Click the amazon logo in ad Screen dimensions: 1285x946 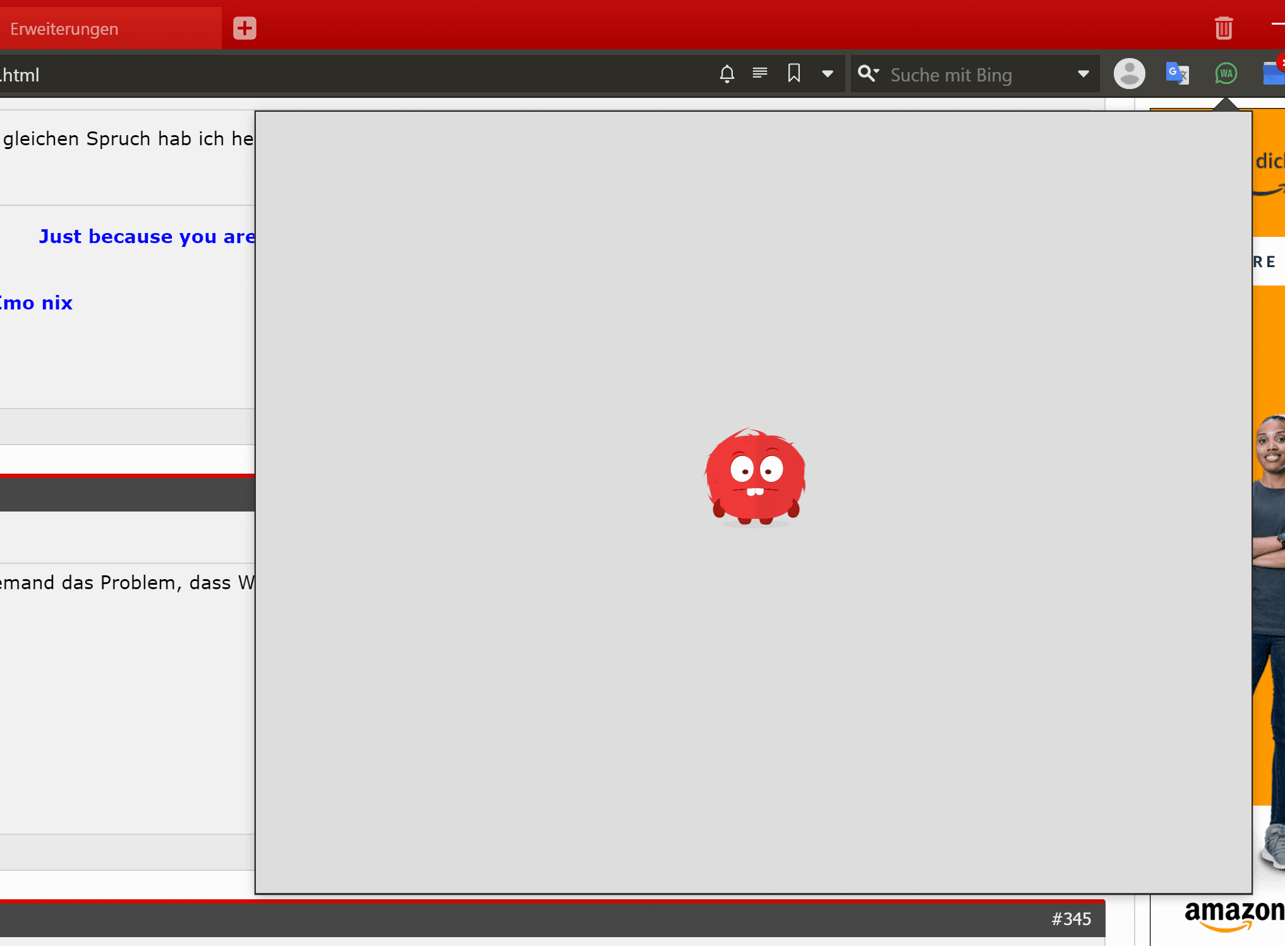(x=1234, y=914)
